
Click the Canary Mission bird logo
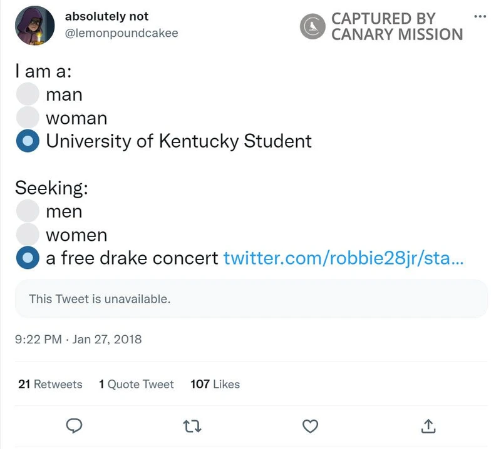click(x=312, y=27)
